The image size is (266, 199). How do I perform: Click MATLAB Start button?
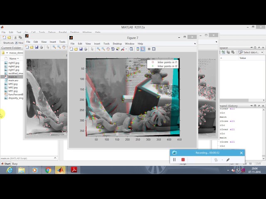pyautogui.click(x=6, y=164)
